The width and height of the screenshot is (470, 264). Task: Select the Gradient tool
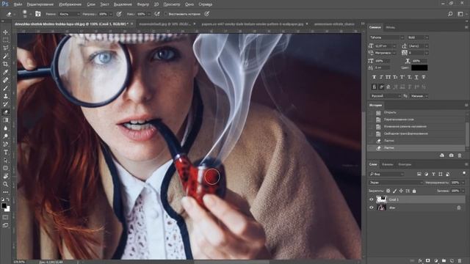(5, 120)
